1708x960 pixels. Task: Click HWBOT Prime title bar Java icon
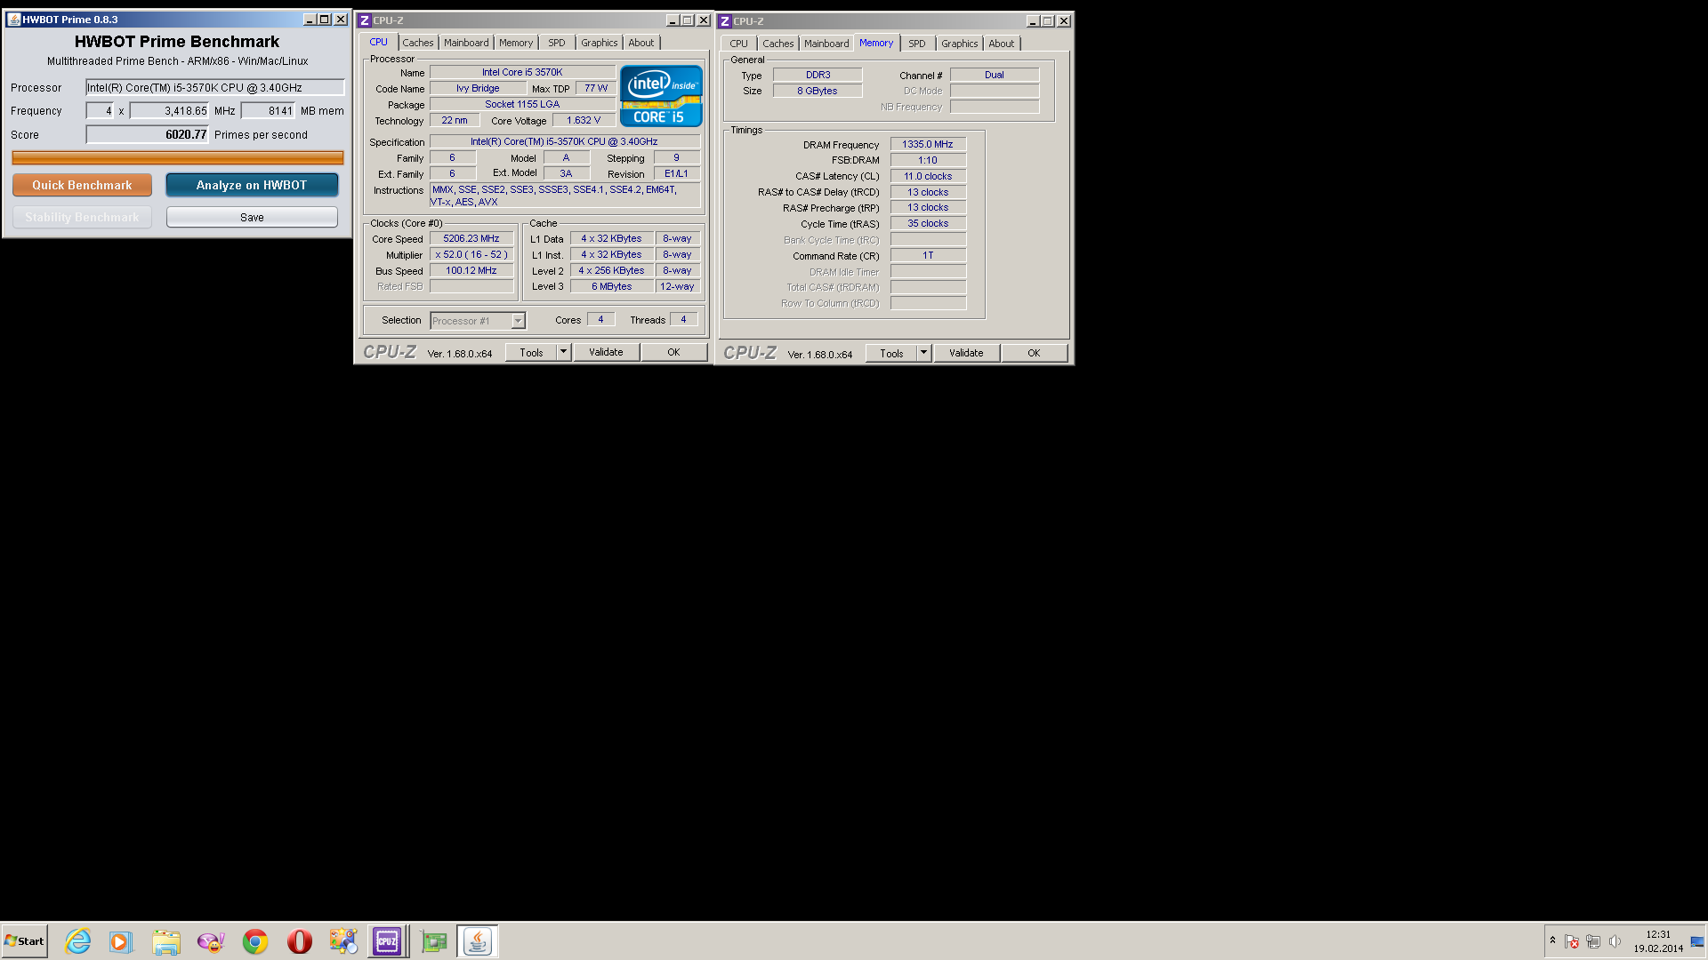click(x=14, y=20)
